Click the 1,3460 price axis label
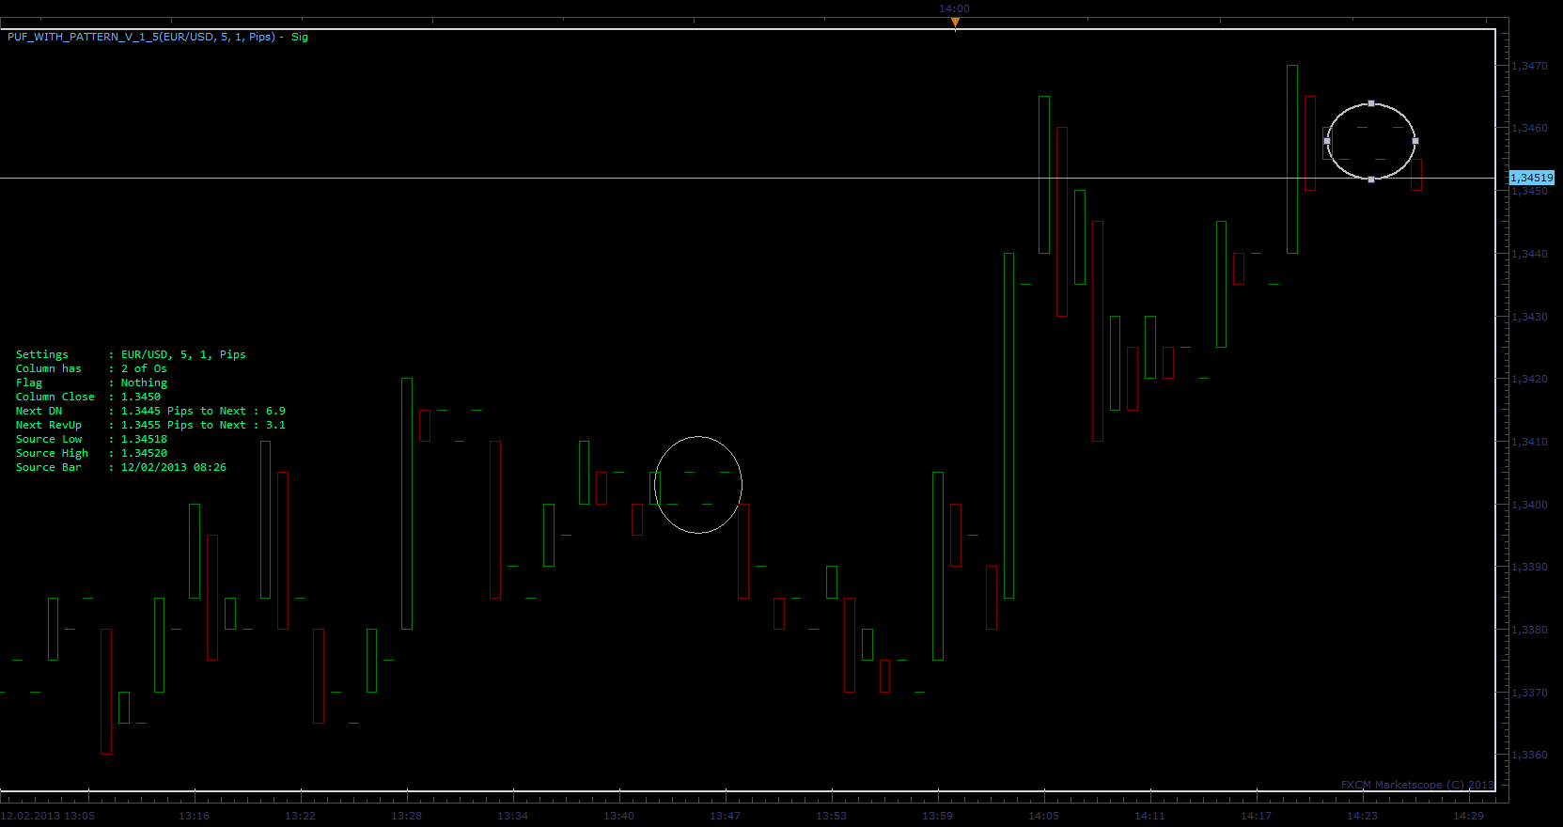 [x=1530, y=128]
